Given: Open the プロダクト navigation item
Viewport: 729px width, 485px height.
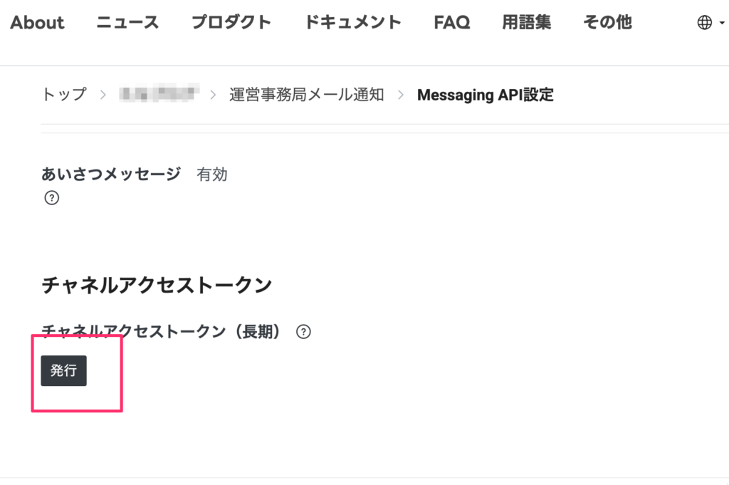Looking at the screenshot, I should coord(231,23).
